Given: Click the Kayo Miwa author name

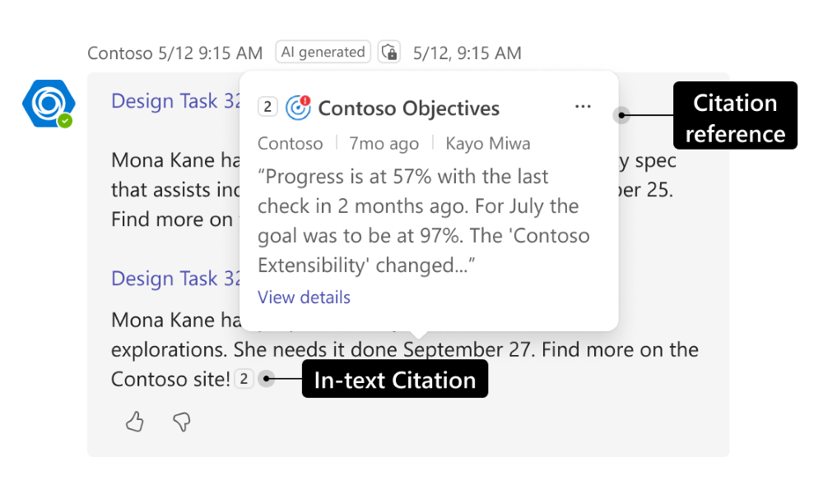Looking at the screenshot, I should [x=488, y=144].
